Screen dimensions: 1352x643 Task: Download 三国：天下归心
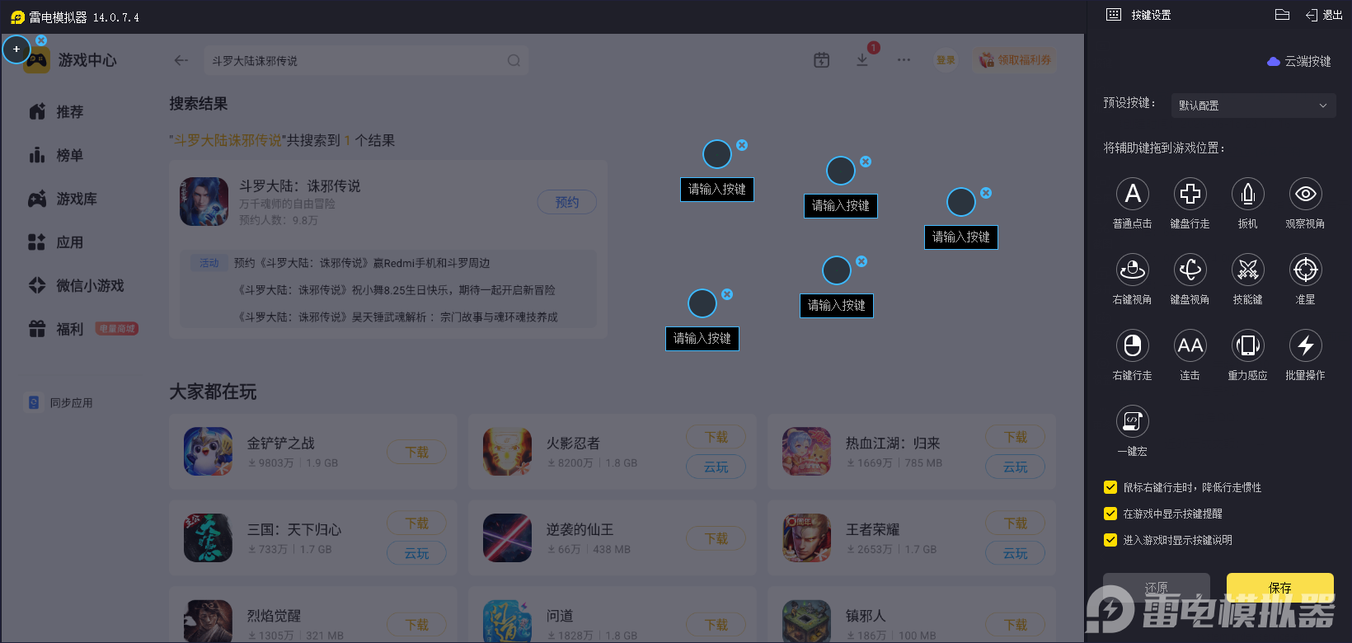click(417, 523)
